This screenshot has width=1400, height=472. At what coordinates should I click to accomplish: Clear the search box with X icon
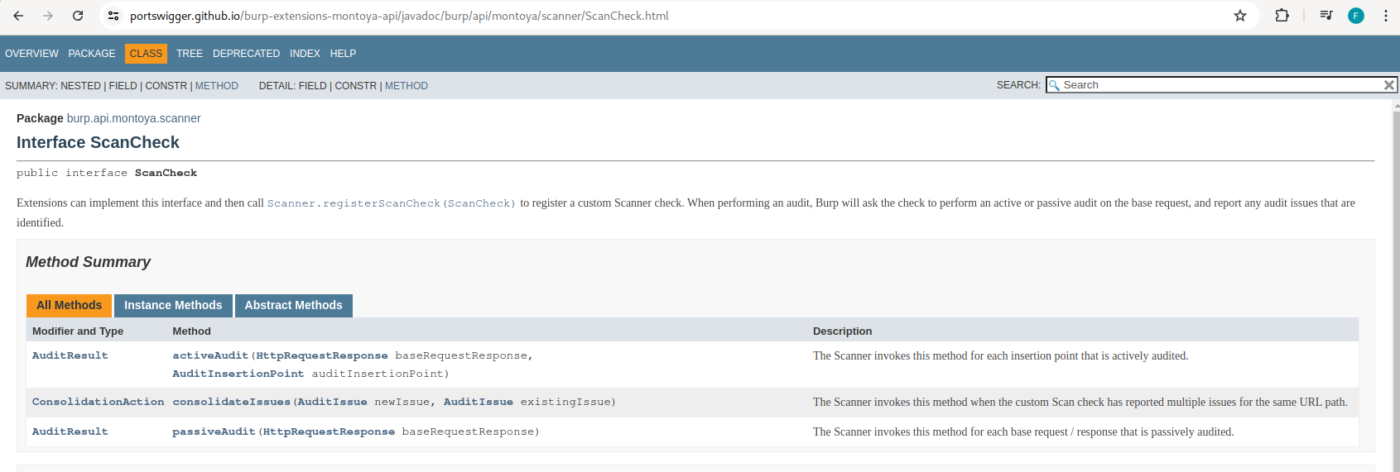[x=1388, y=85]
